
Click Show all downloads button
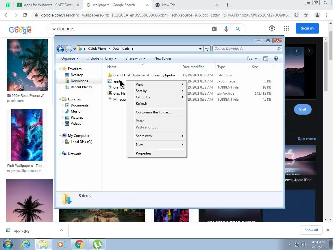[x=311, y=230]
